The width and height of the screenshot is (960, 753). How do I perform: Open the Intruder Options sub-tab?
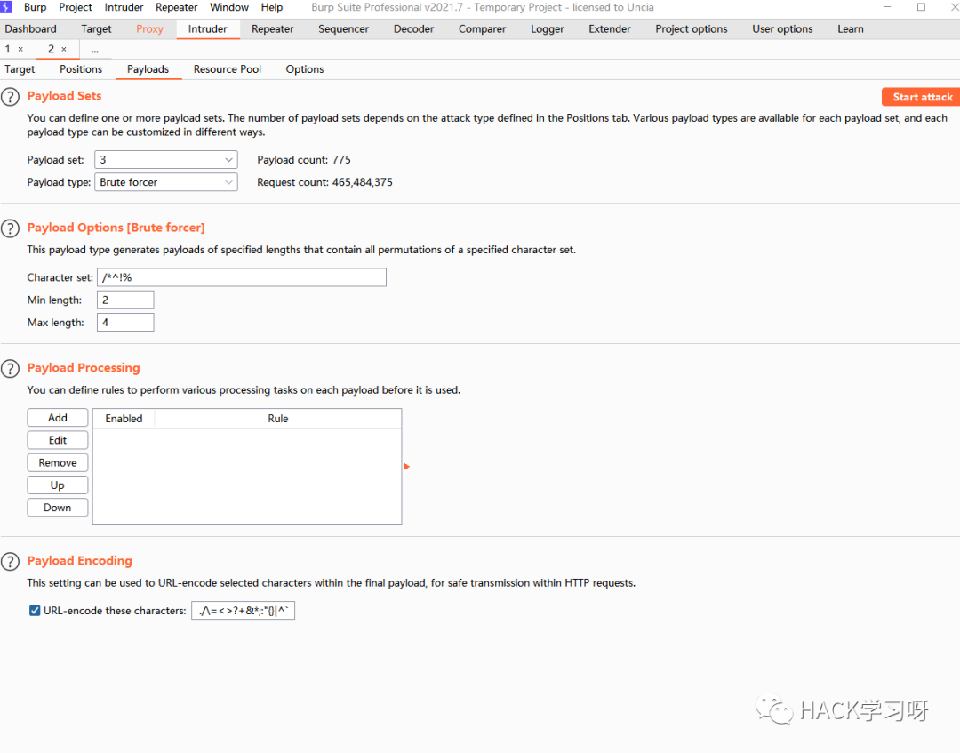[x=304, y=69]
